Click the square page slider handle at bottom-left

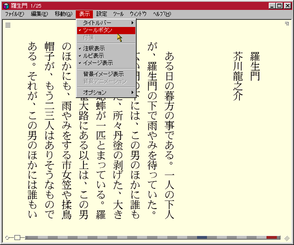tap(17, 237)
